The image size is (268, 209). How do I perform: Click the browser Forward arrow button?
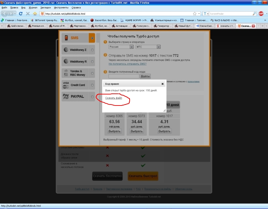point(11,13)
